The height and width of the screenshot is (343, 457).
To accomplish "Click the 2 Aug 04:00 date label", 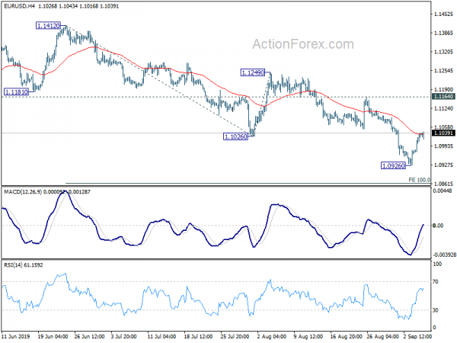I will [x=272, y=336].
